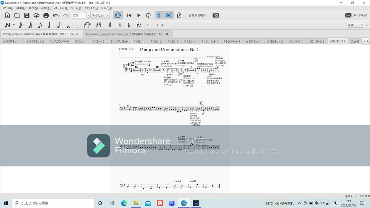
Task: Rewind playback to the start
Action: pyautogui.click(x=129, y=15)
